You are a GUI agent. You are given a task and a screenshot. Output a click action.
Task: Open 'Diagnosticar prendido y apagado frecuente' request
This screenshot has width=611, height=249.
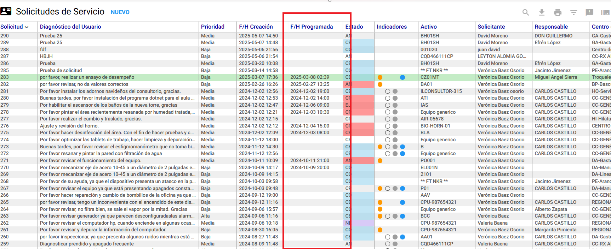[x=87, y=244]
